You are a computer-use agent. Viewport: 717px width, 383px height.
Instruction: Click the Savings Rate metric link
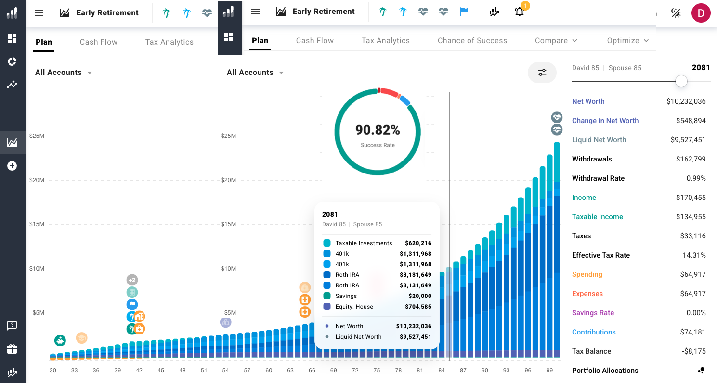(593, 313)
